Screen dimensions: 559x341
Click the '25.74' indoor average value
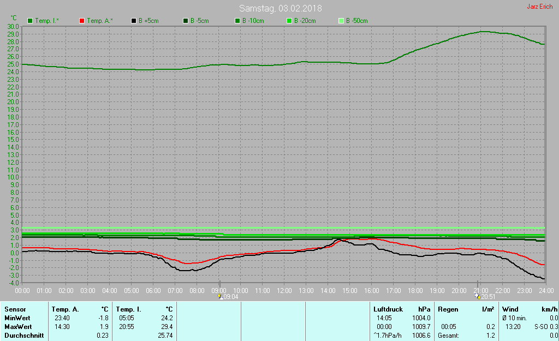(x=165, y=336)
